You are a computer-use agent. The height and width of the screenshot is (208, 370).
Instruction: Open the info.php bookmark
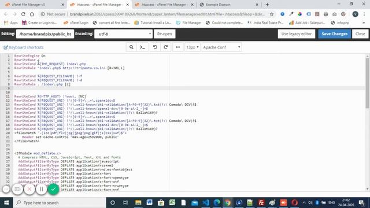(x=340, y=23)
